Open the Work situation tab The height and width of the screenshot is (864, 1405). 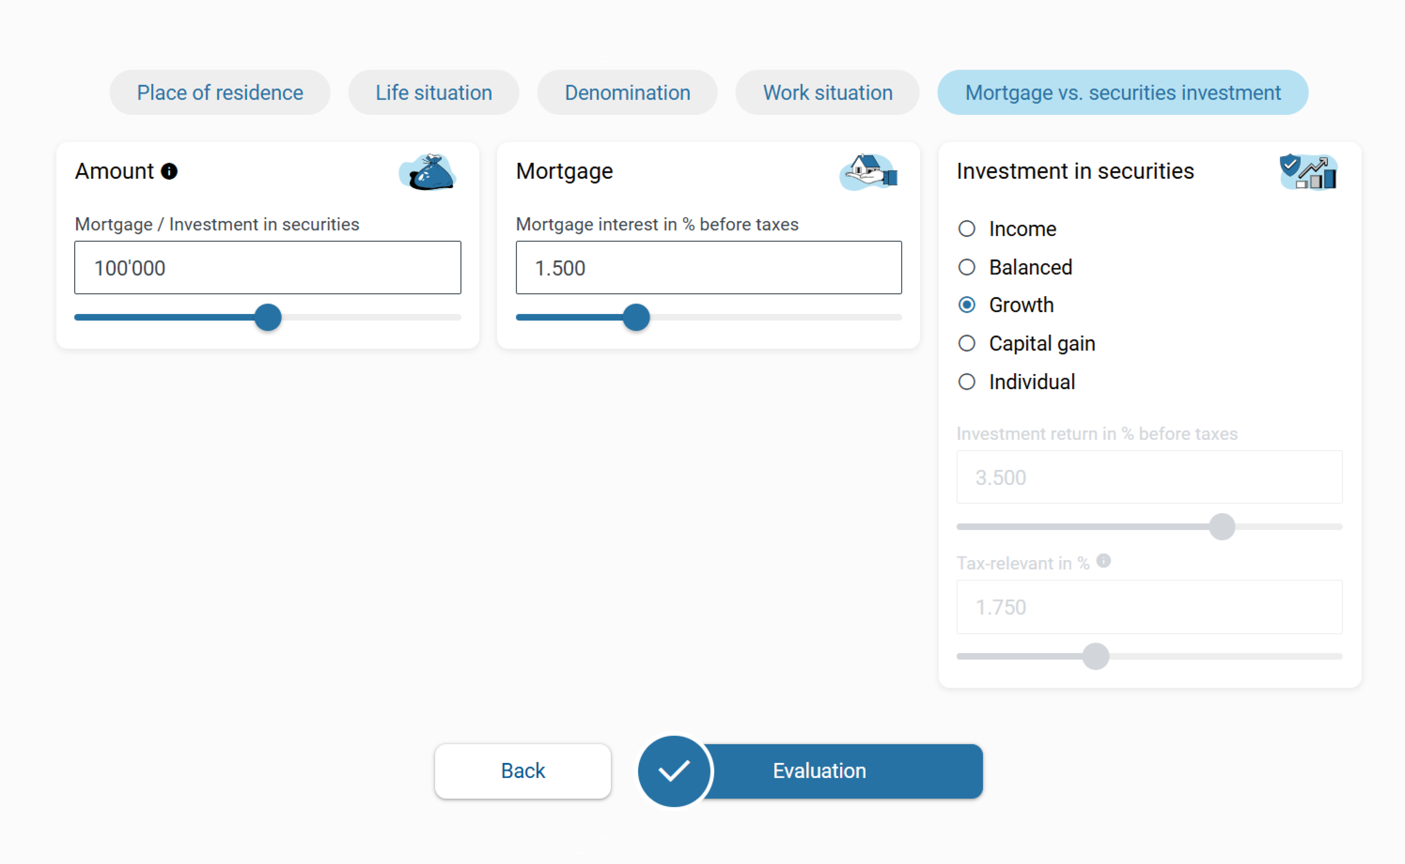(x=827, y=93)
